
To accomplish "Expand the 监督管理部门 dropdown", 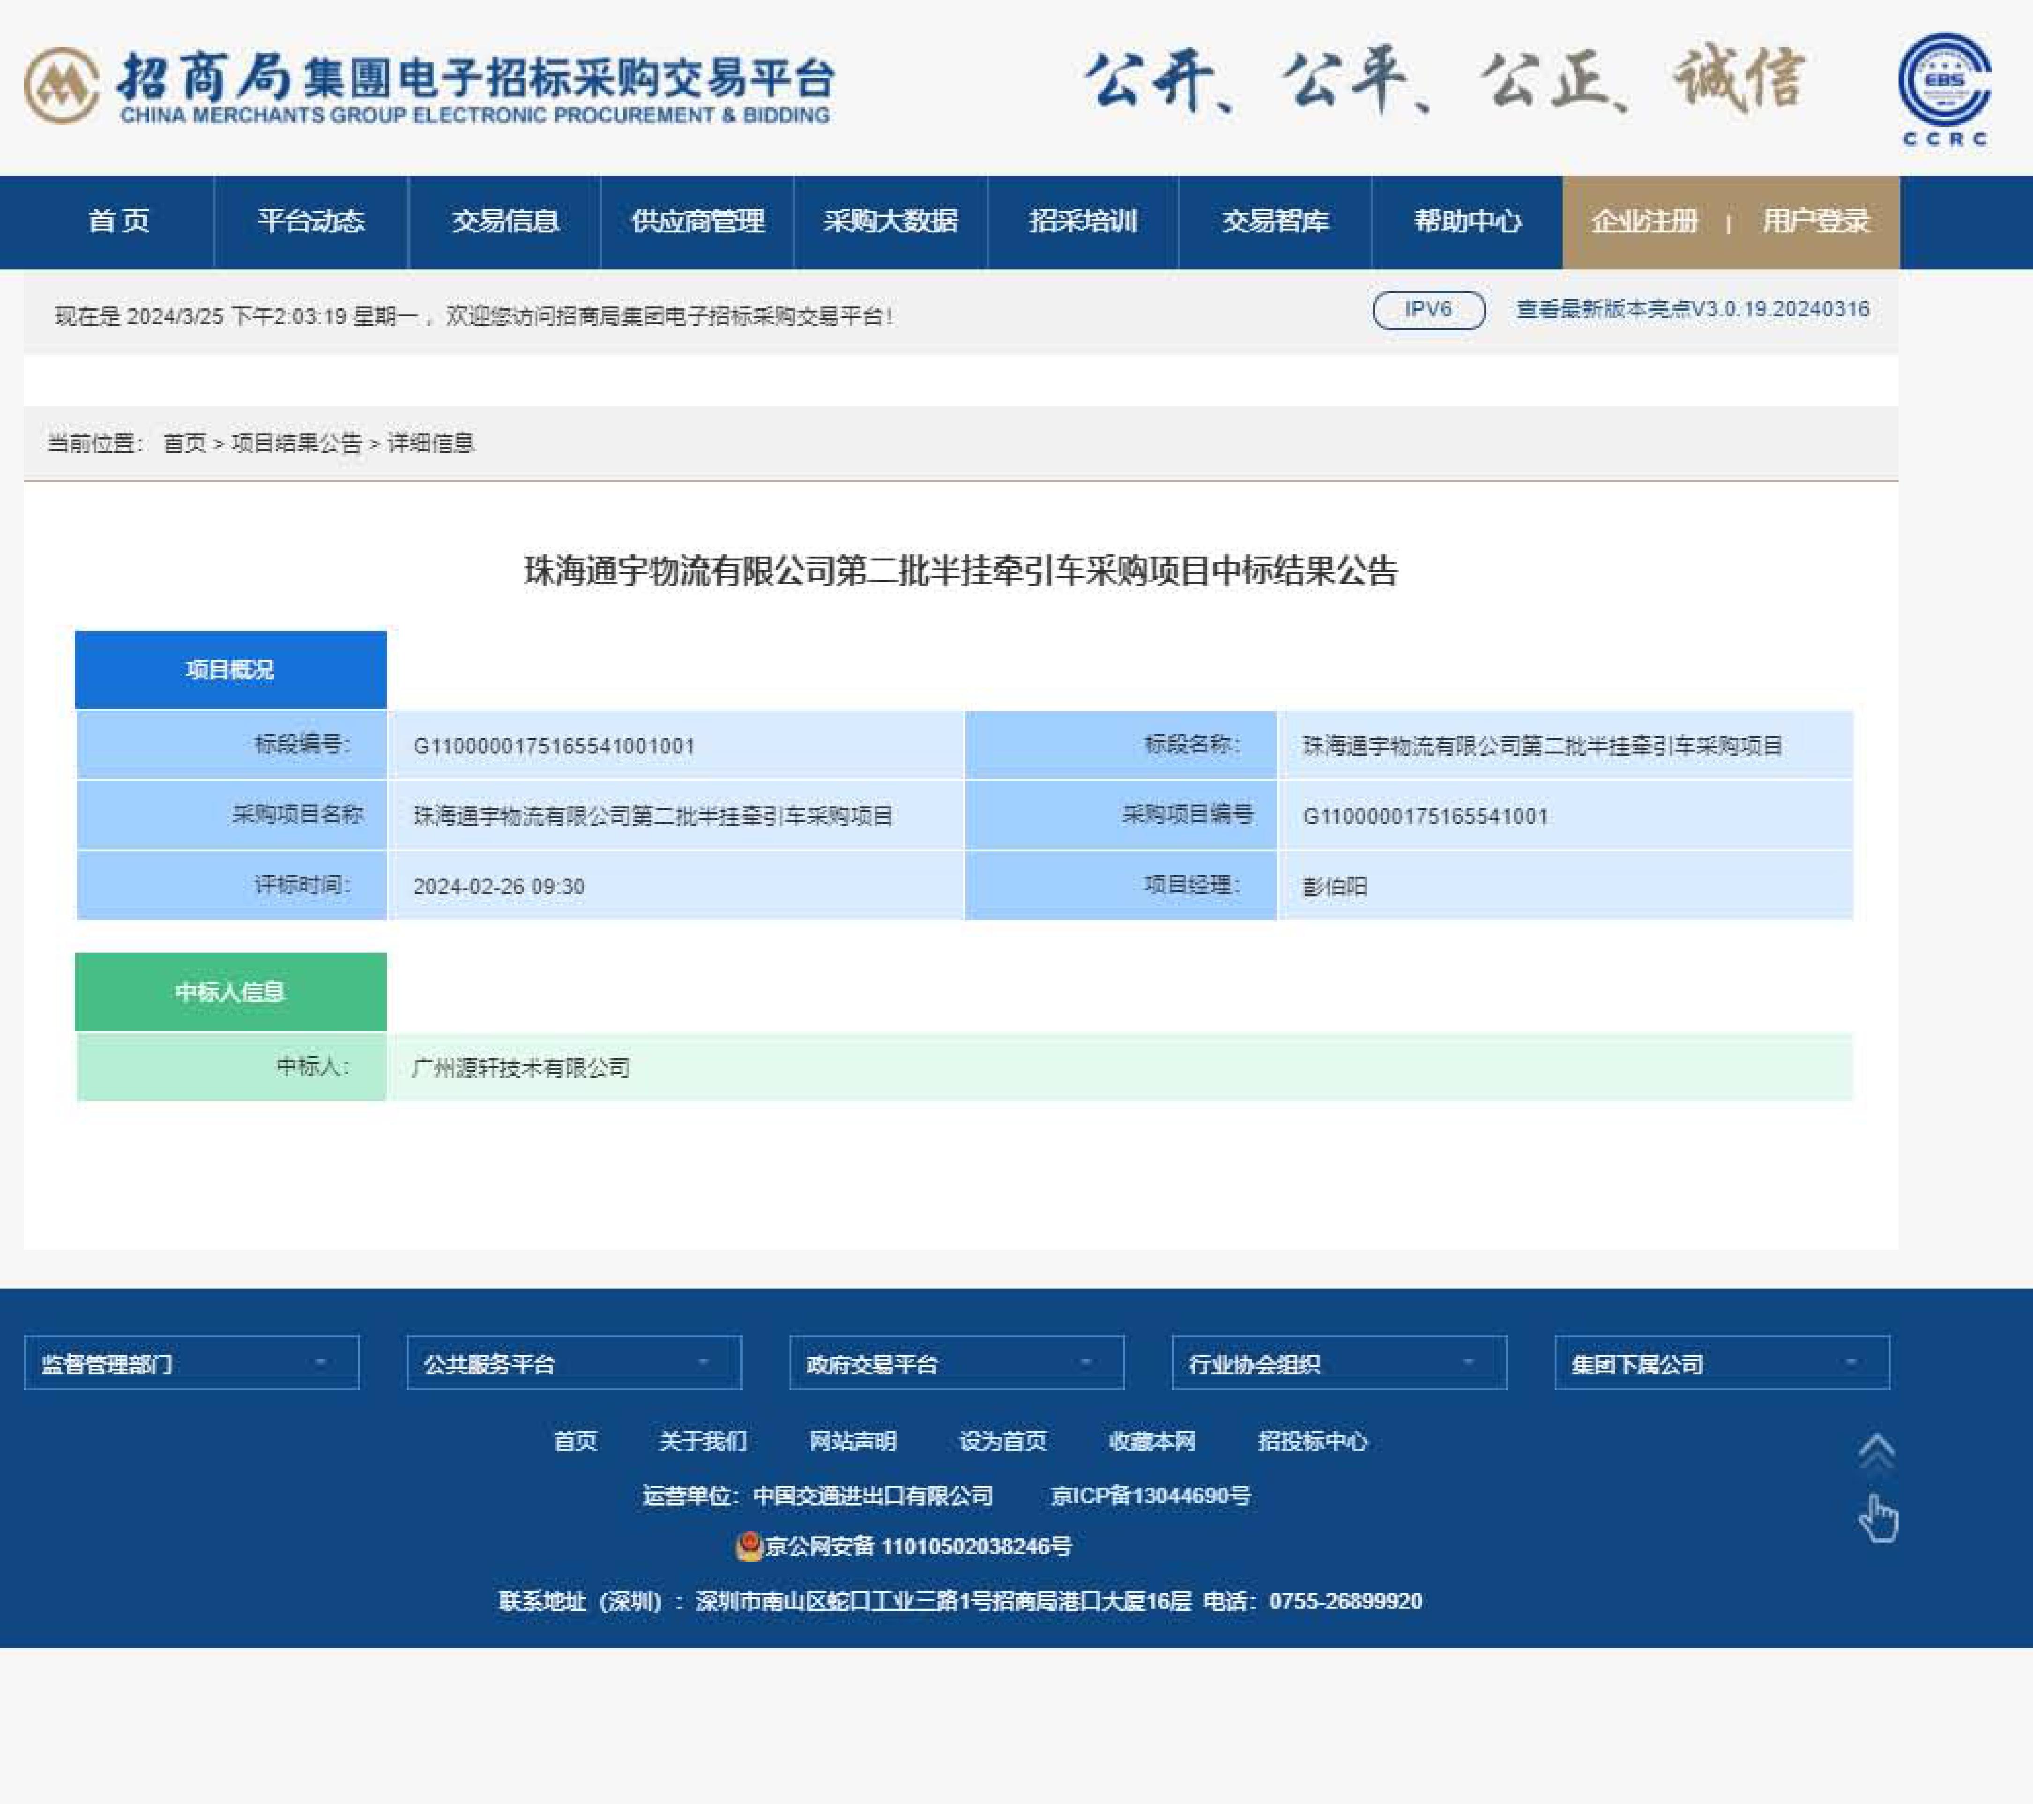I will [x=191, y=1363].
